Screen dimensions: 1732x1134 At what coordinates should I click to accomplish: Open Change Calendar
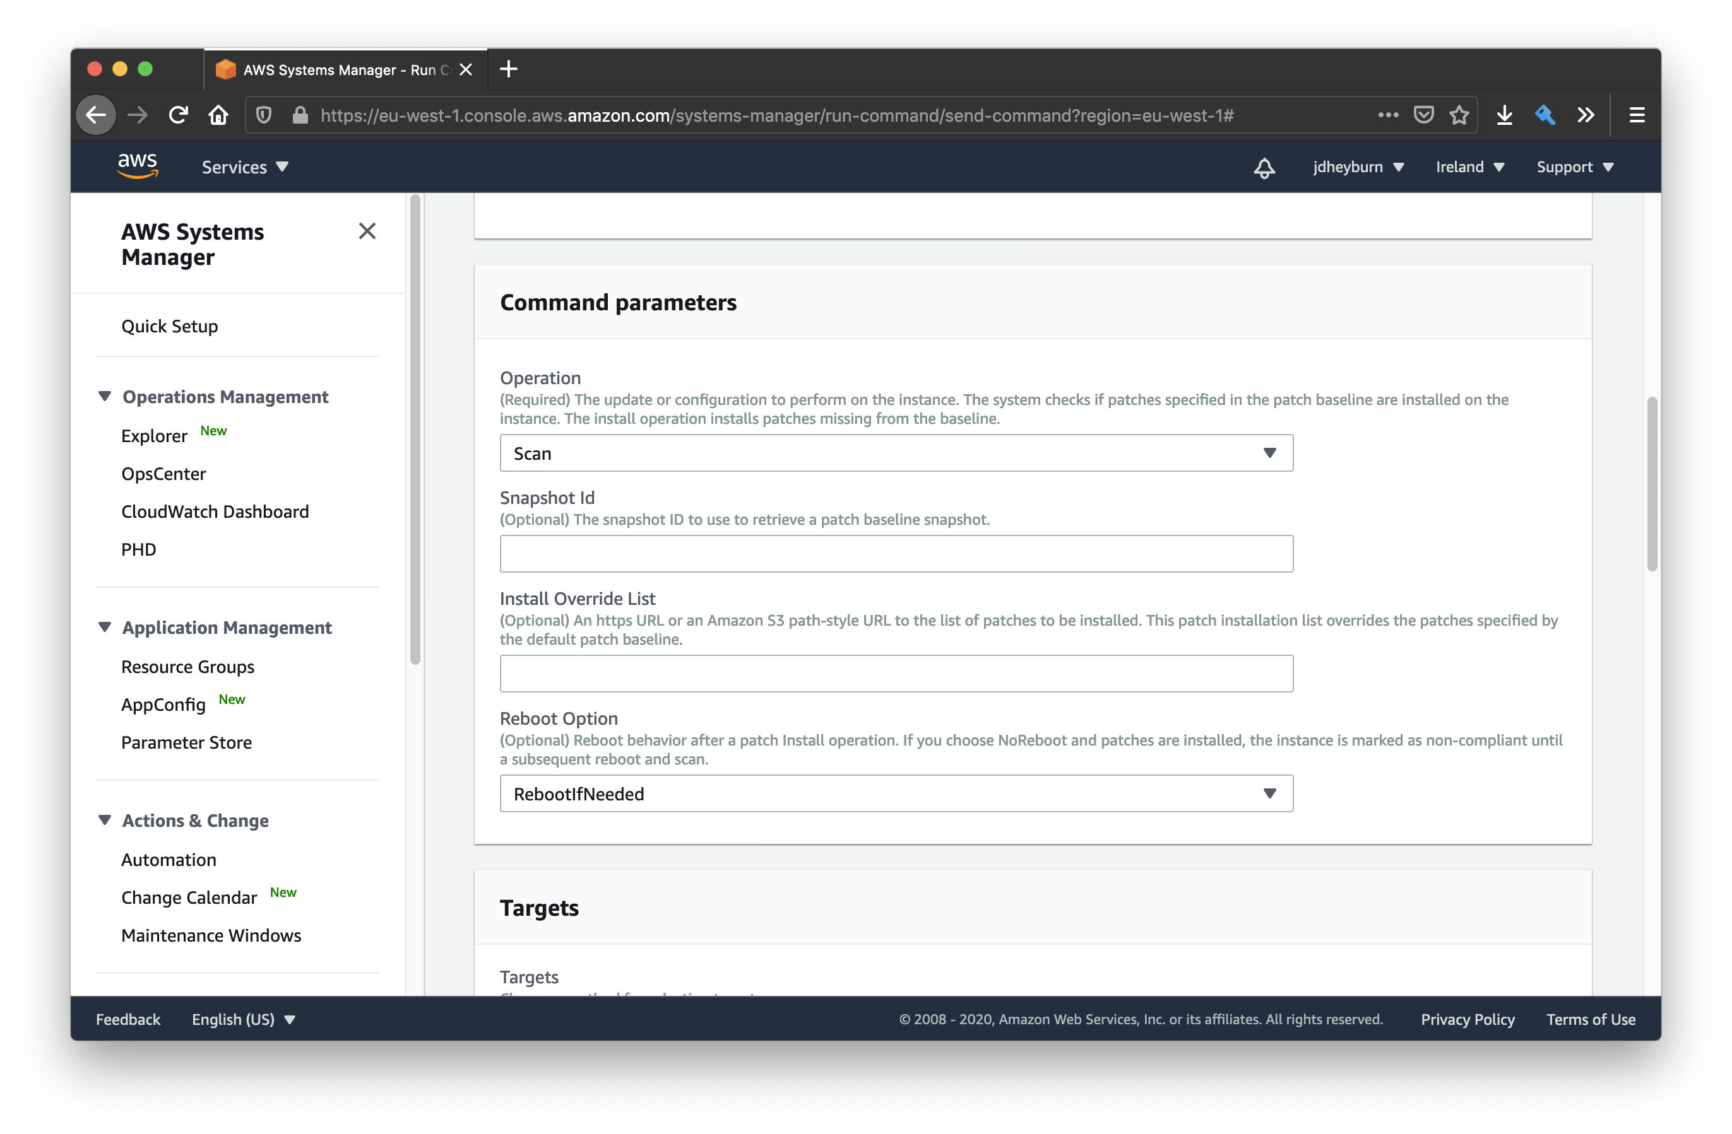click(189, 897)
